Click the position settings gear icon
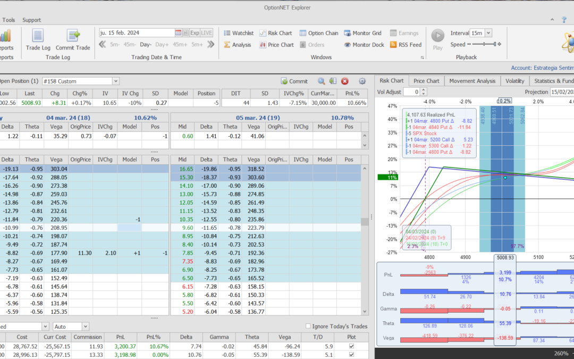Screen dimensions: 574x359 click(x=362, y=81)
